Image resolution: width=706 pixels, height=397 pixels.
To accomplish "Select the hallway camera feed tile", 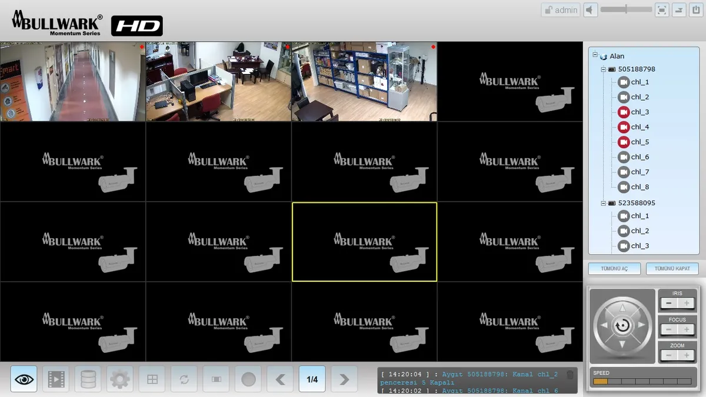I will pos(73,82).
